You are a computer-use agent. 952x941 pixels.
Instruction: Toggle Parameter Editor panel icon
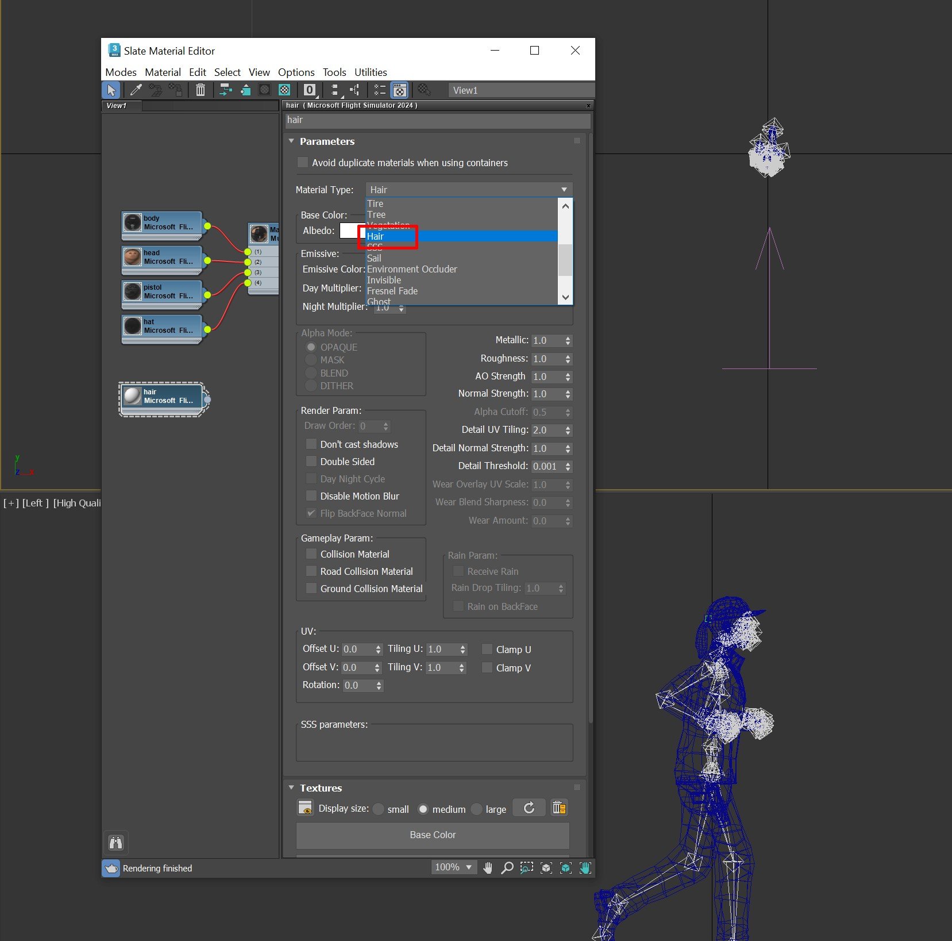point(399,90)
